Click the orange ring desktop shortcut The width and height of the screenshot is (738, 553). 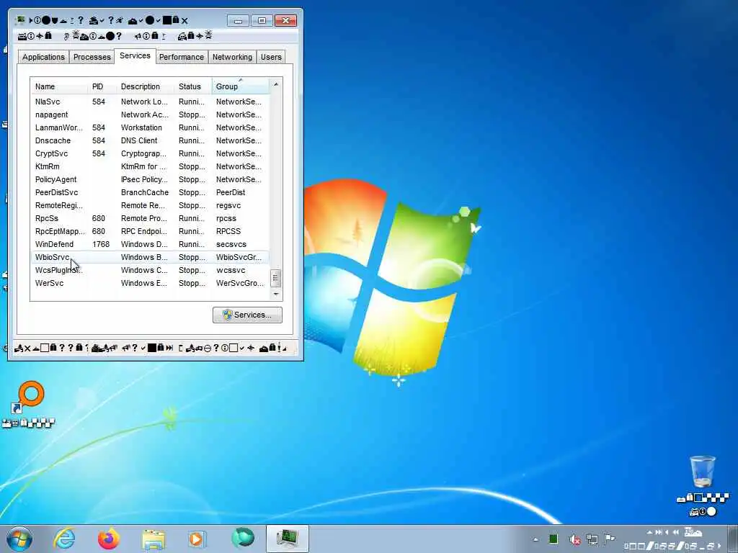29,397
